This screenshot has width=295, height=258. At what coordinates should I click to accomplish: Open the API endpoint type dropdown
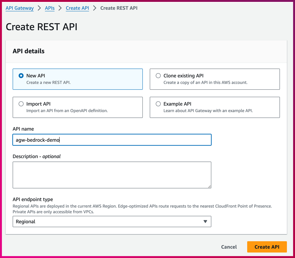tap(112, 221)
